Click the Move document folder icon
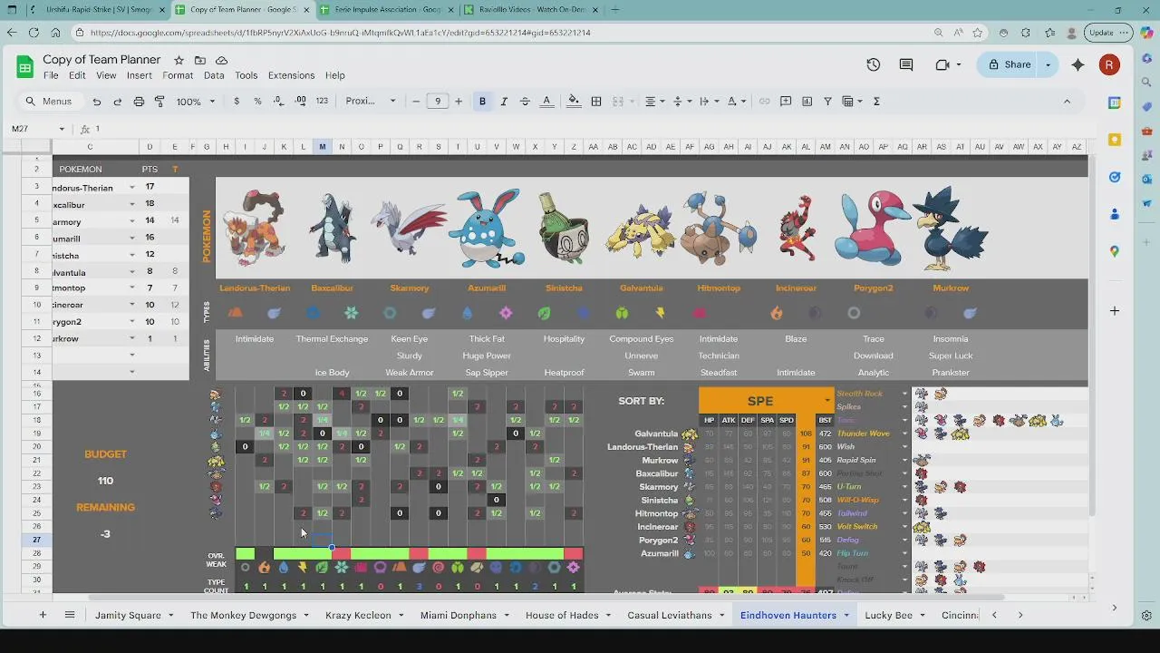This screenshot has height=653, width=1160. (200, 60)
